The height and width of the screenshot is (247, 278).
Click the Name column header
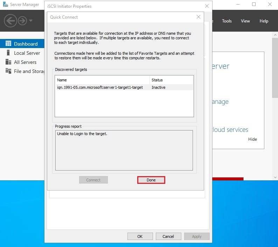(x=102, y=80)
